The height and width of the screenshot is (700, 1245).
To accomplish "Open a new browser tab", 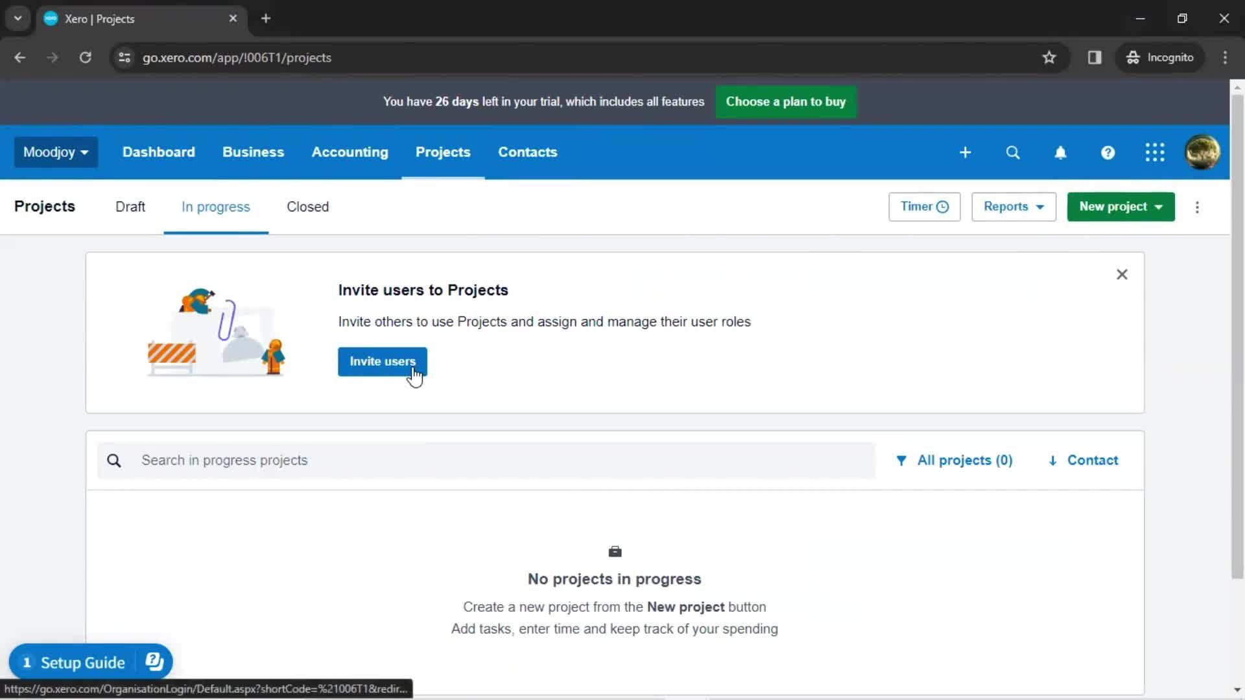I will pyautogui.click(x=265, y=19).
